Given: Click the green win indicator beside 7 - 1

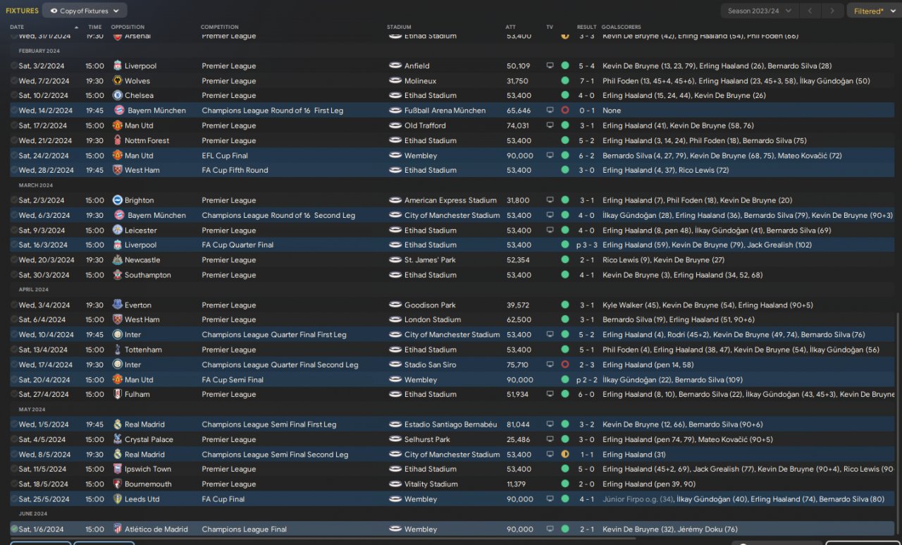Looking at the screenshot, I should [565, 80].
